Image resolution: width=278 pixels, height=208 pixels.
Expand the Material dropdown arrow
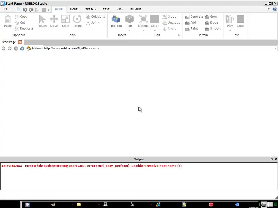(144, 31)
